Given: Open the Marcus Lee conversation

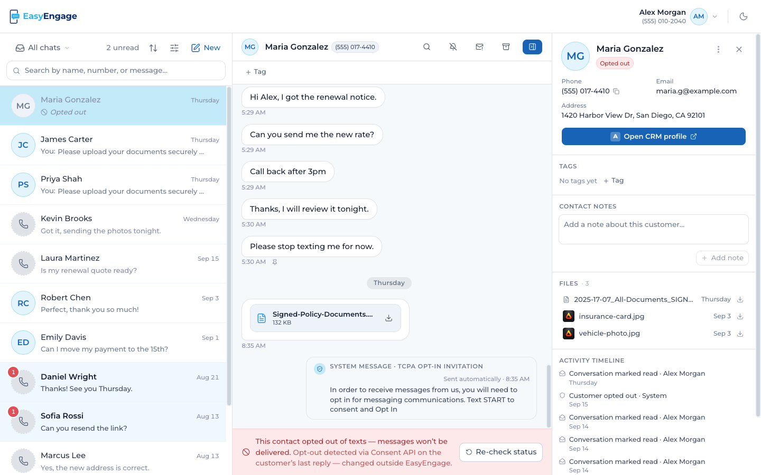Looking at the screenshot, I should (113, 459).
